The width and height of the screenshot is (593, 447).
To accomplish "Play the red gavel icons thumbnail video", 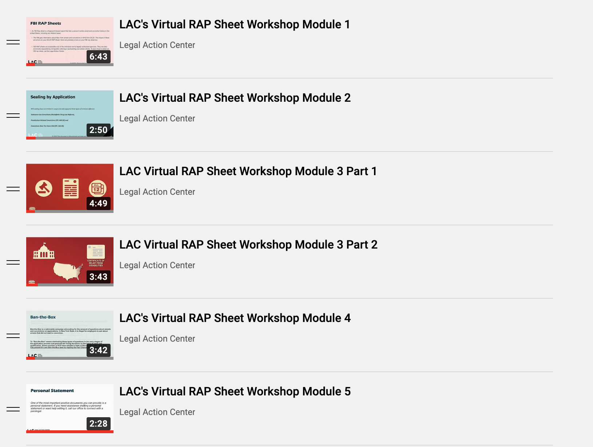I will coord(69,188).
